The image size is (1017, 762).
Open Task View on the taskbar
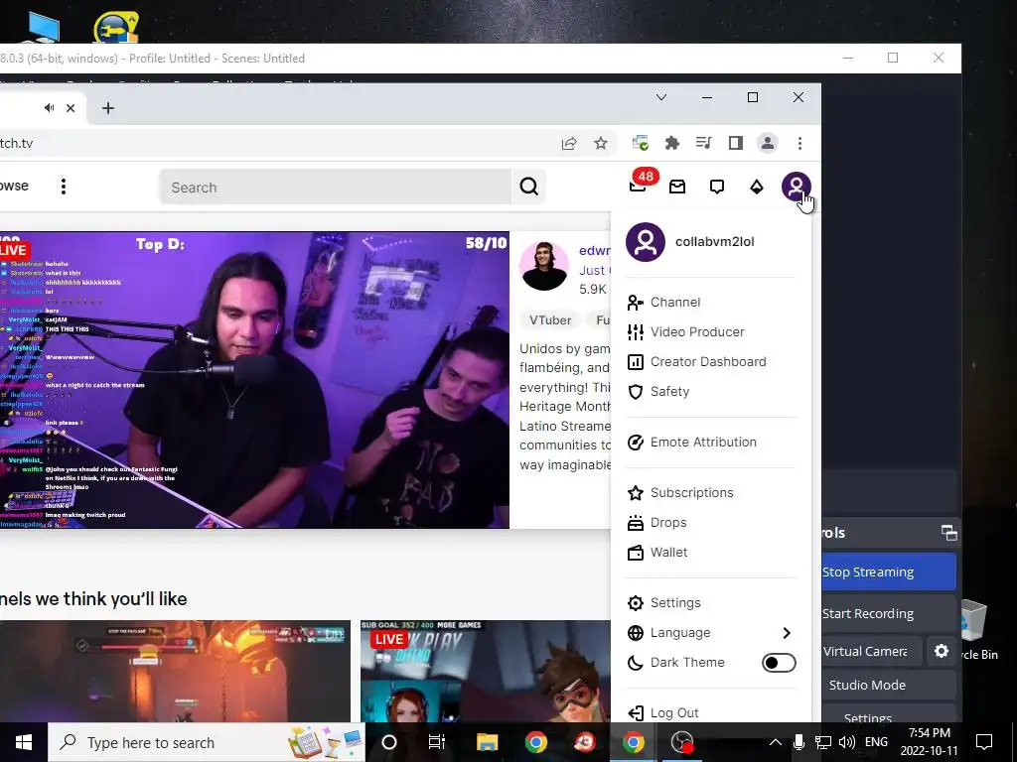[x=437, y=742]
